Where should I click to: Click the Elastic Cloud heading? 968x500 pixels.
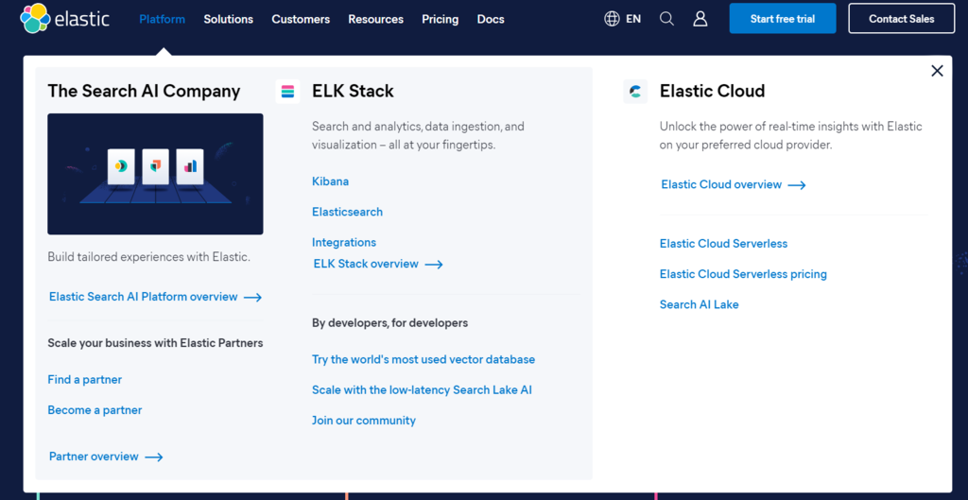click(x=713, y=92)
